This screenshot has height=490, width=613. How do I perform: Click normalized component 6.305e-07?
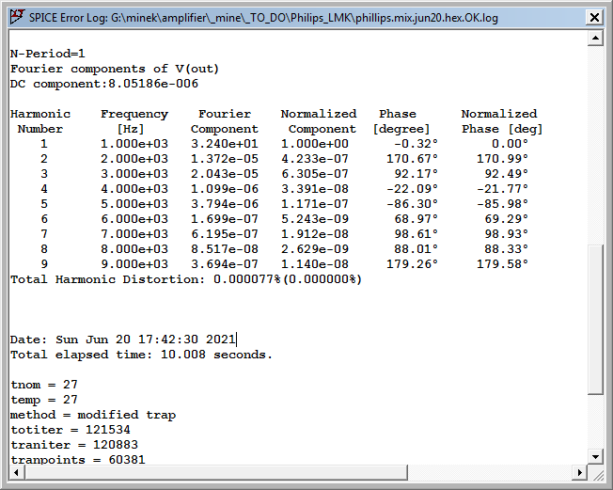click(315, 174)
